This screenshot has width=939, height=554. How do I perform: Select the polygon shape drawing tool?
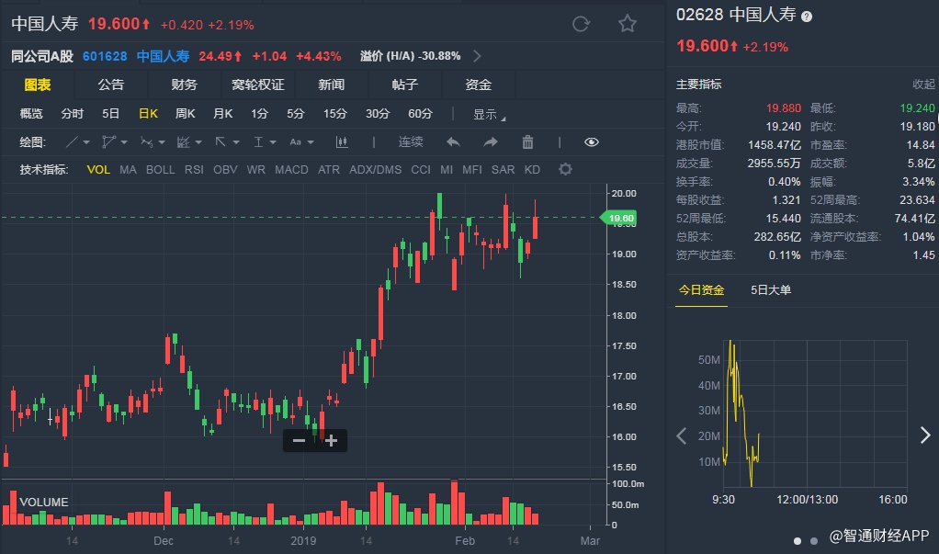click(x=108, y=141)
